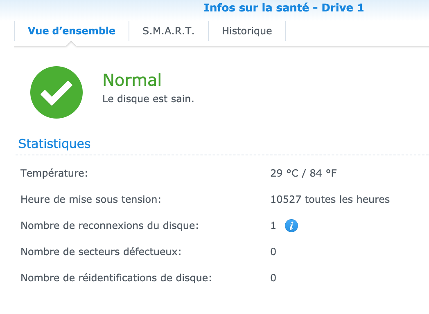Click the blue info icon beside reconnection count
Image resolution: width=429 pixels, height=314 pixels.
click(291, 226)
